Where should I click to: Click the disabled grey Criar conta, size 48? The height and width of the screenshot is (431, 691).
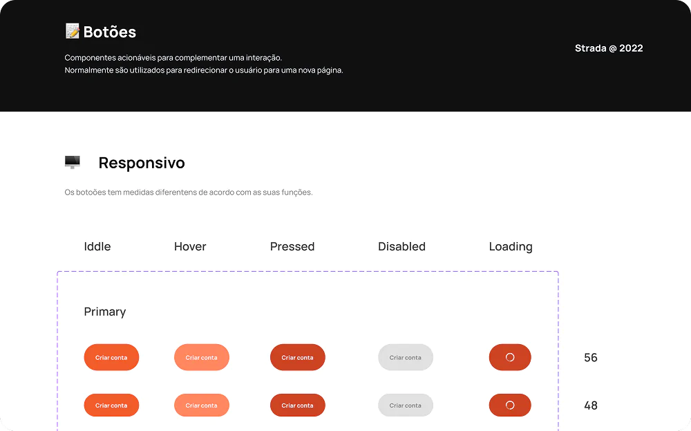(406, 405)
